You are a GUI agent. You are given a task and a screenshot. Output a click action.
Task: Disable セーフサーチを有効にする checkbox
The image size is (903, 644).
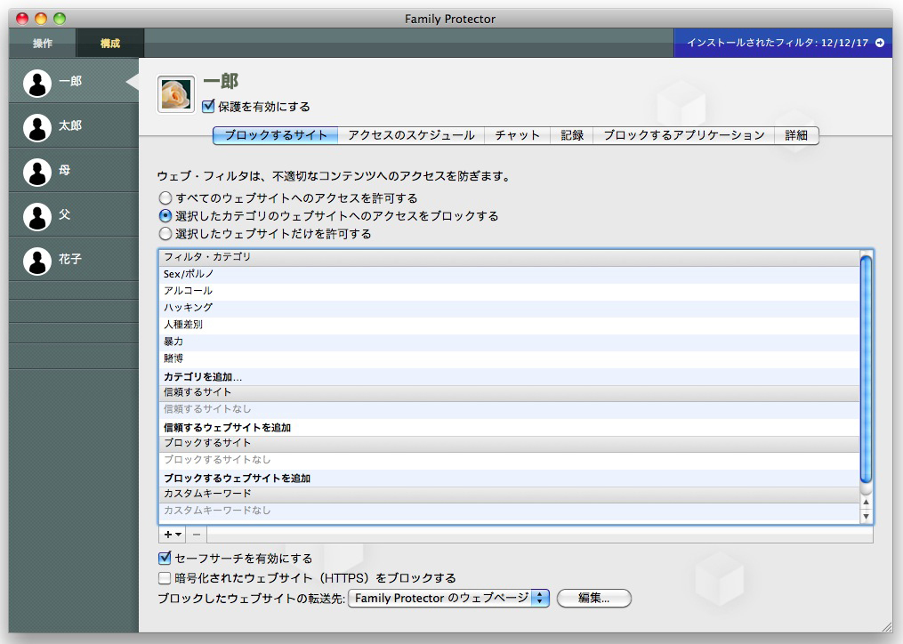(165, 558)
